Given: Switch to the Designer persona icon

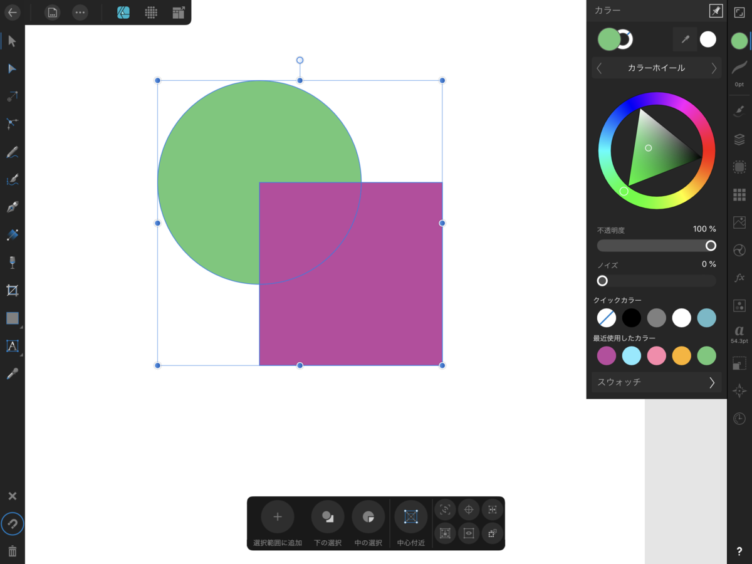Looking at the screenshot, I should click(x=123, y=12).
